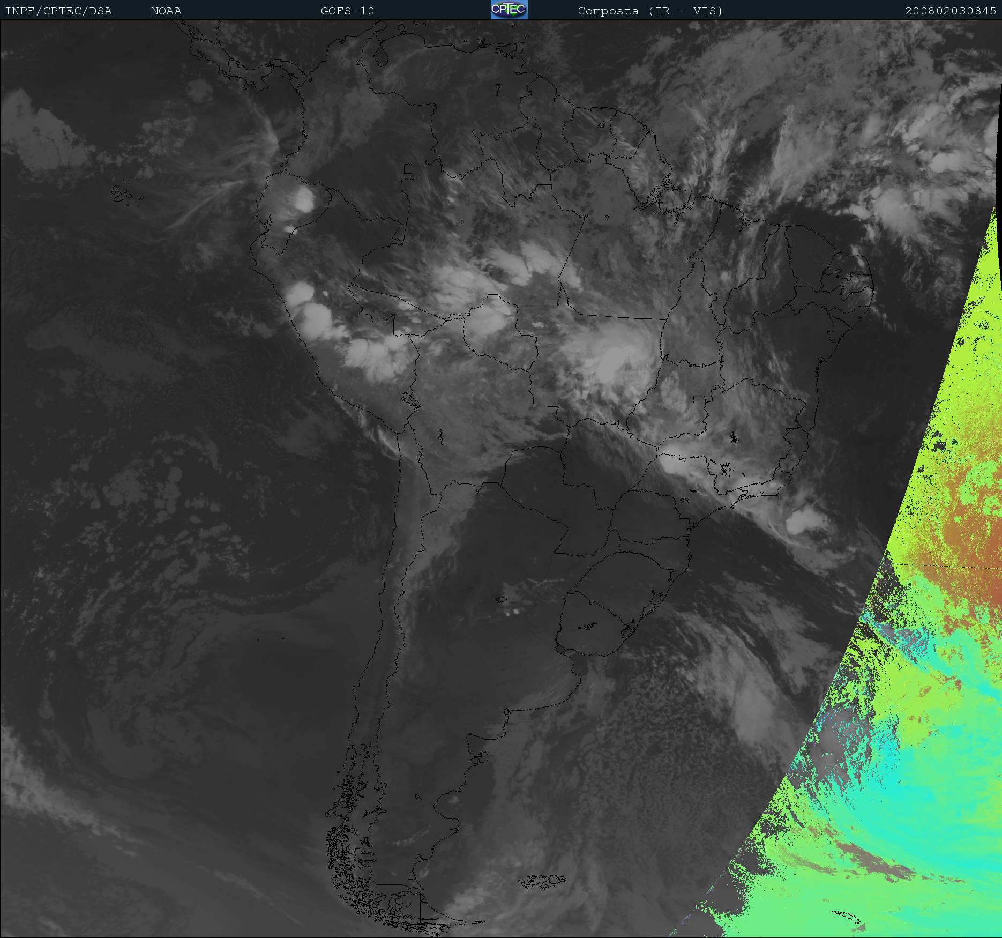Screen dimensions: 1002x938
Task: Click the Composta (IR - VIS) title
Action: click(650, 11)
